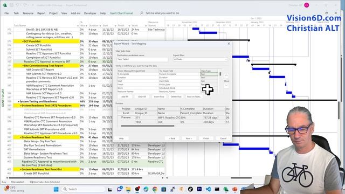This screenshot has height=194, width=345.
Task: Collapse System Readiness Test (SRT) Procedures summary
Action: coord(21,106)
